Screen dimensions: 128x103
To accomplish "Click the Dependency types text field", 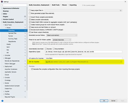I will (x=83, y=52).
